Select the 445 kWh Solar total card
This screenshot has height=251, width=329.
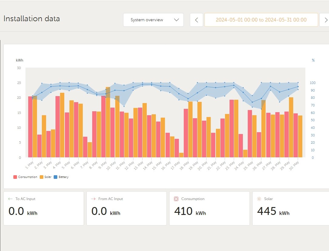coord(290,208)
